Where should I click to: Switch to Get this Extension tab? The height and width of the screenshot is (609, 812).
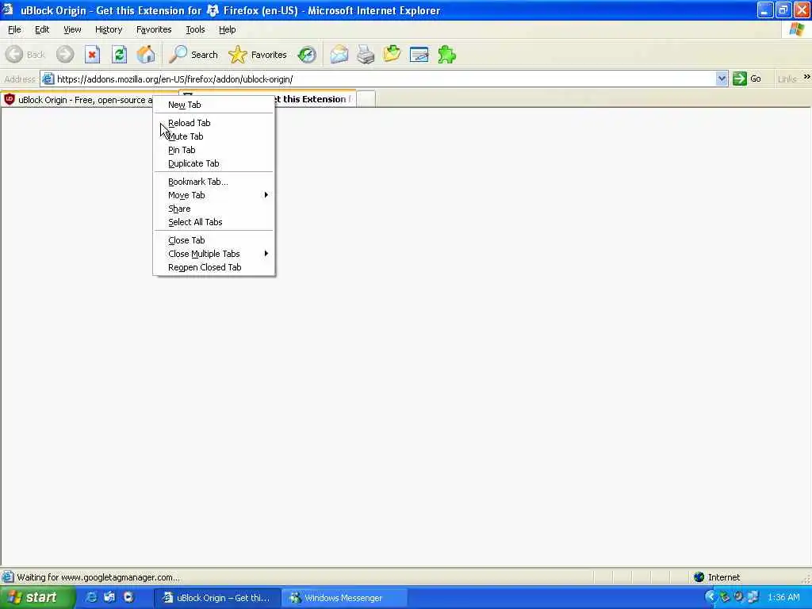[x=315, y=99]
